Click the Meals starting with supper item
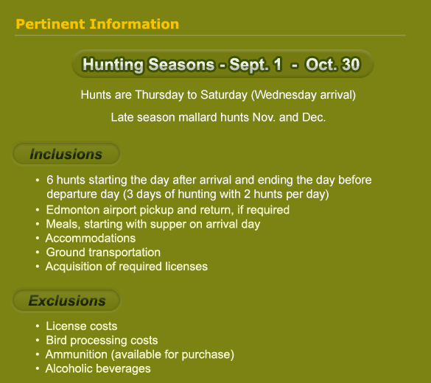This screenshot has width=431, height=383. 153,224
